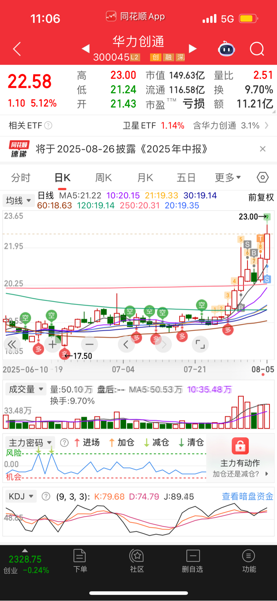Expand related ETF list chevron

click(267, 125)
